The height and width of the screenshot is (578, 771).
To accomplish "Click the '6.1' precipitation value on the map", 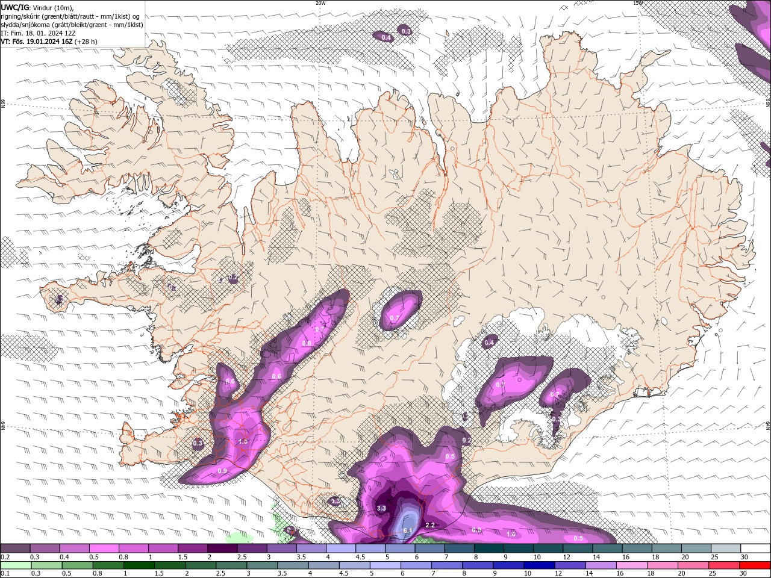I will tap(408, 530).
